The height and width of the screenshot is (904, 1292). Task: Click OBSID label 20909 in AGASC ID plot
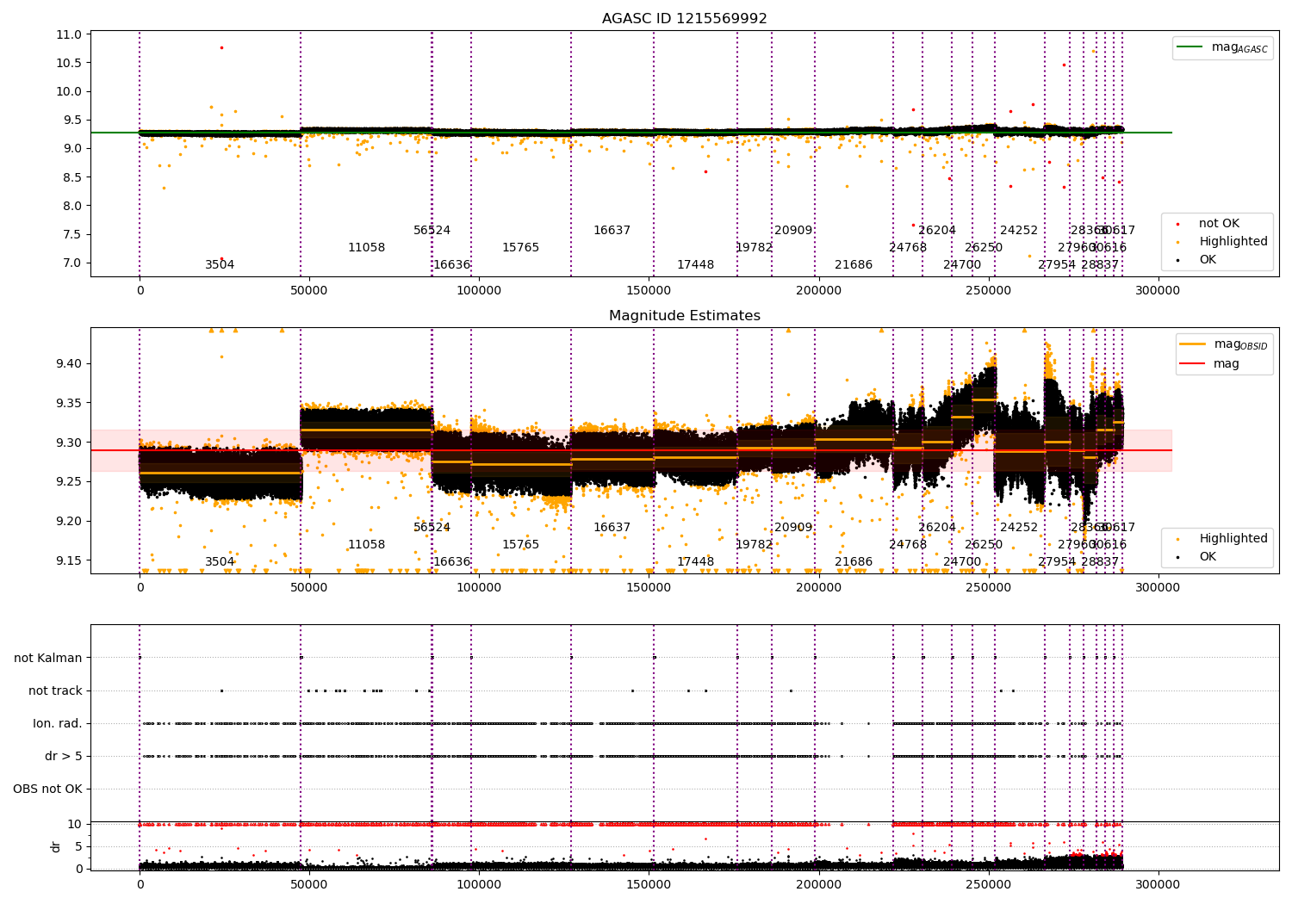(x=793, y=231)
